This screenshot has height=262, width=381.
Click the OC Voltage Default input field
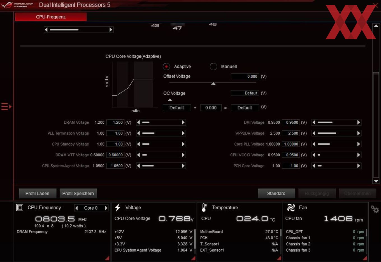point(245,93)
